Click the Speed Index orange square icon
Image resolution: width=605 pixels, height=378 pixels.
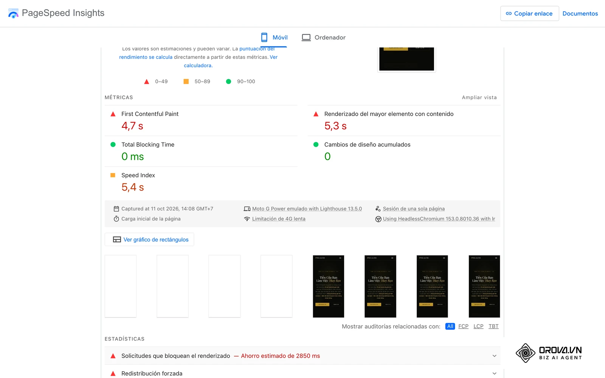113,175
